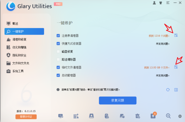Image resolution: width=185 pixels, height=122 pixels.
Task: Open 优化和增强 sidebar section
Action: pos(24,48)
